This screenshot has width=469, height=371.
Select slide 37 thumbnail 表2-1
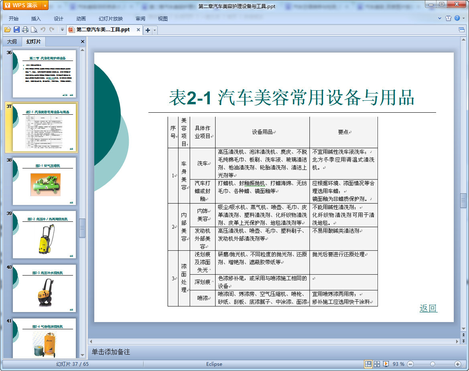pos(44,128)
